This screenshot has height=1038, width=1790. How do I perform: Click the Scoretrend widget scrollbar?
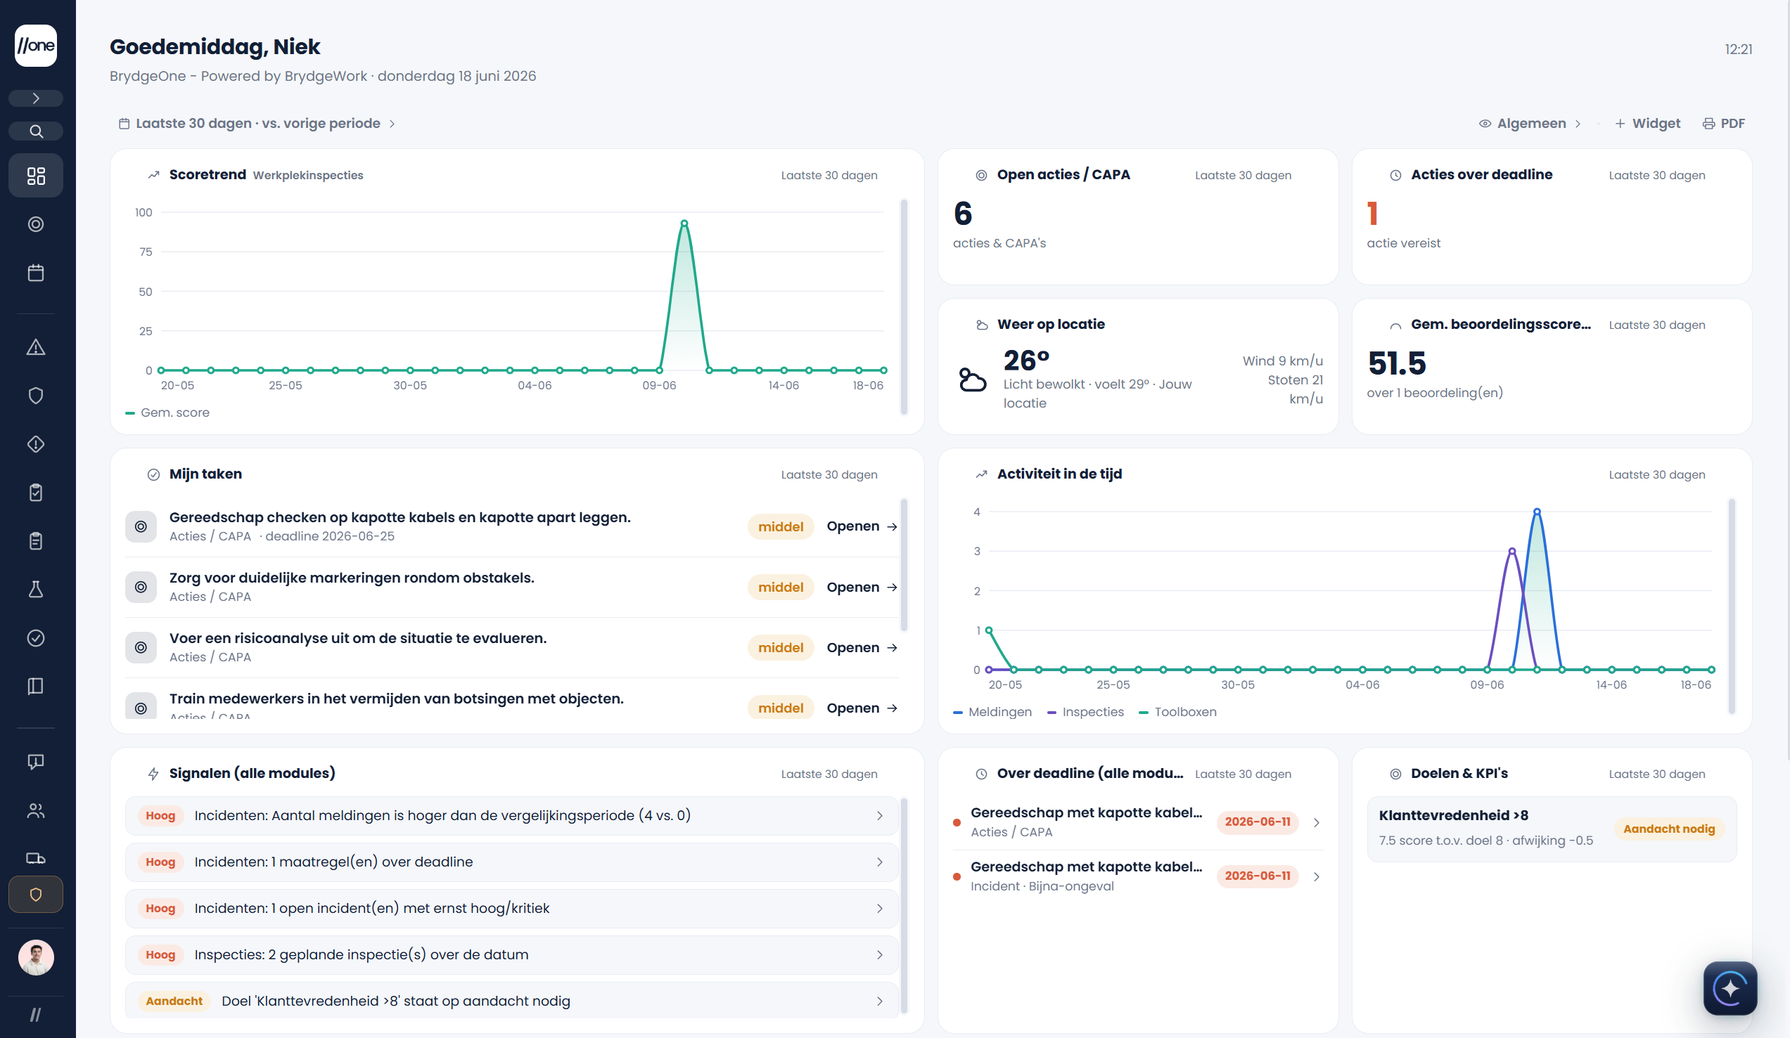click(904, 306)
